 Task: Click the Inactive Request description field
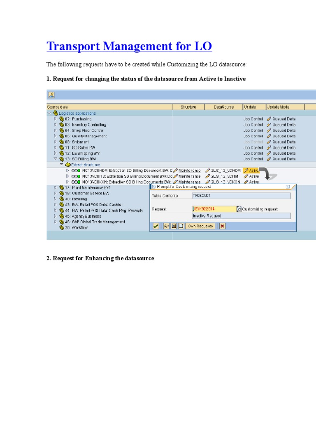click(x=241, y=215)
